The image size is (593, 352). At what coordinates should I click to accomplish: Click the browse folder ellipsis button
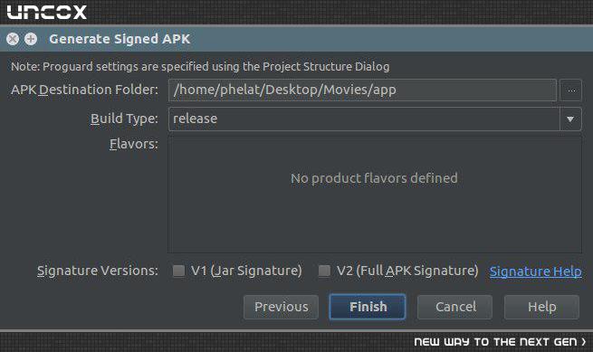coord(570,90)
